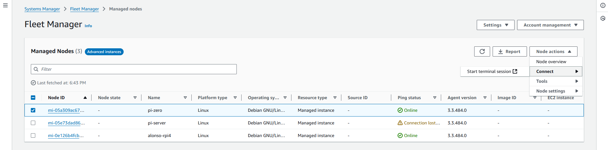
Task: Go to Systems Manager breadcrumb
Action: (x=42, y=9)
